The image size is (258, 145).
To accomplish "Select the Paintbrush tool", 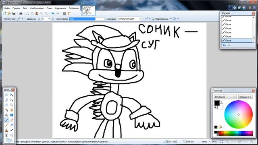I will click(x=6, y=120).
